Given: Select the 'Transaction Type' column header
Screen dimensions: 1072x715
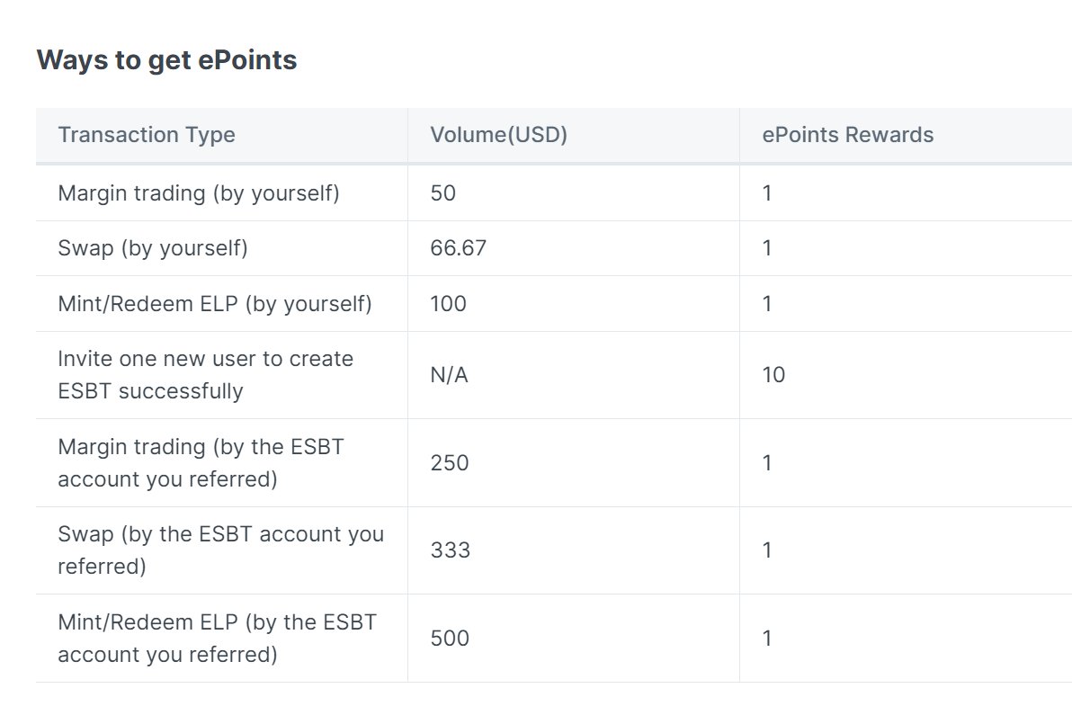Looking at the screenshot, I should click(147, 135).
